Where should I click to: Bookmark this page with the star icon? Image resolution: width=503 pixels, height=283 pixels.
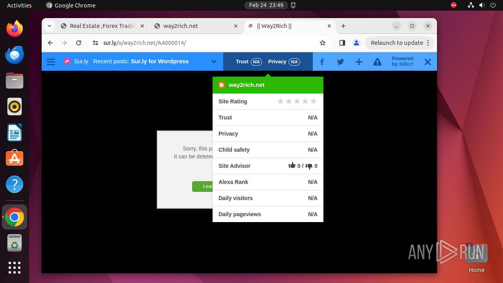(x=323, y=43)
